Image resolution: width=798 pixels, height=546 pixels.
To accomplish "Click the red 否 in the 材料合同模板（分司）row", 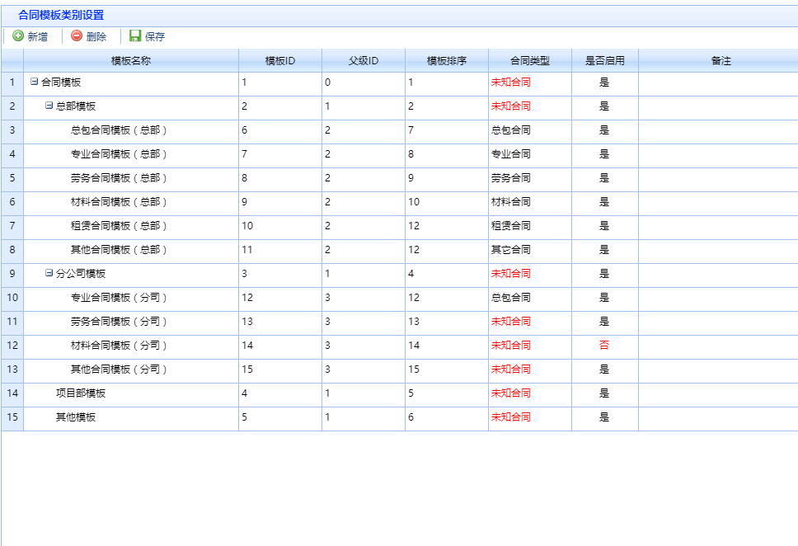I will [x=604, y=346].
